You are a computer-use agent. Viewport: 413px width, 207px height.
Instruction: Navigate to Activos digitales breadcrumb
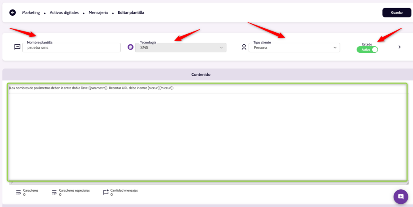click(64, 12)
